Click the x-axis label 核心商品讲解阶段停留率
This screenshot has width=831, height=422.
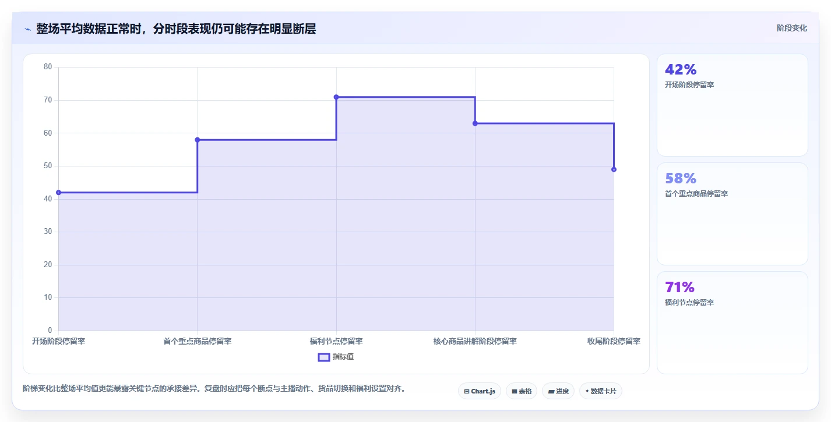coord(475,341)
